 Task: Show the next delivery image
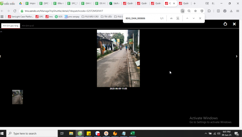click(x=237, y=56)
